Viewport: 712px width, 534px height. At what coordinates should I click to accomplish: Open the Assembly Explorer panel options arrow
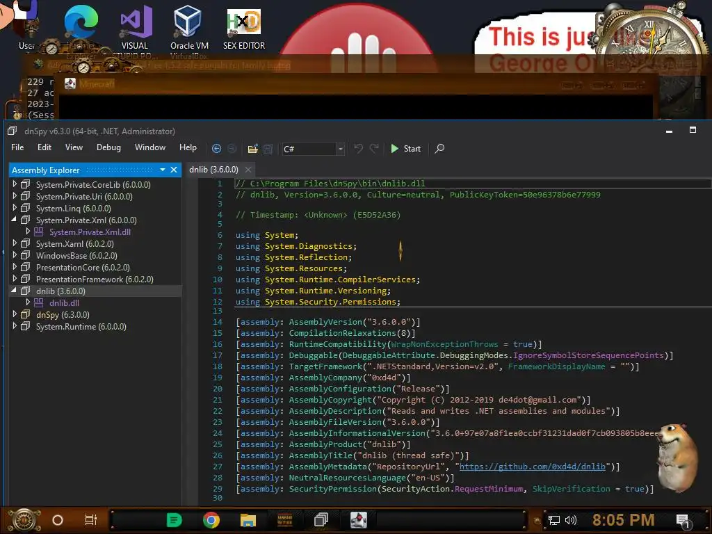pos(163,170)
